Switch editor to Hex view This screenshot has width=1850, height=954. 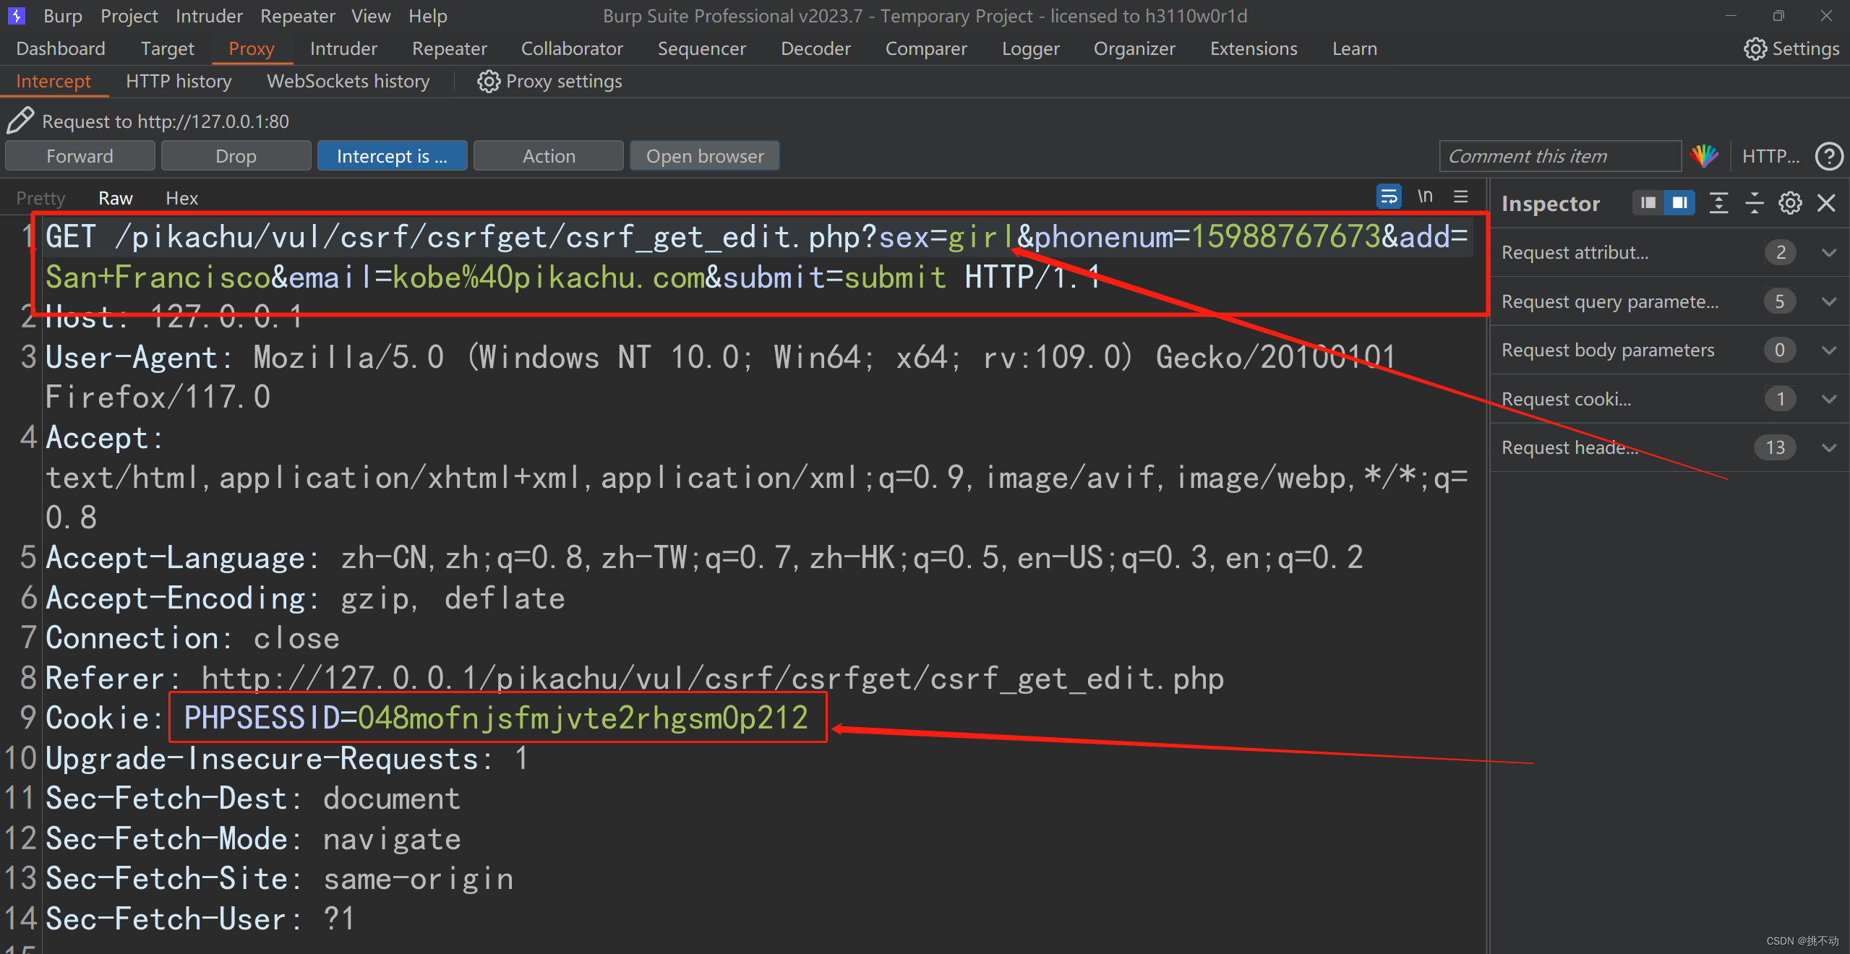181,198
